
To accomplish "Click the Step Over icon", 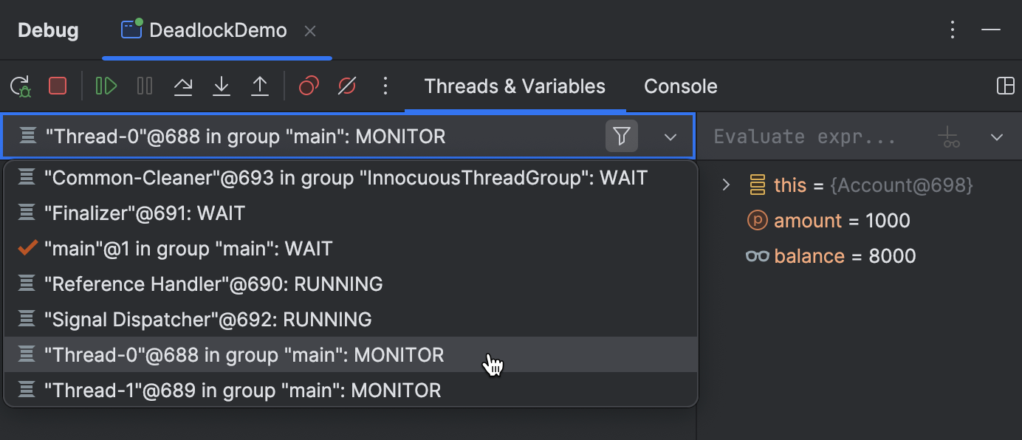I will (183, 86).
